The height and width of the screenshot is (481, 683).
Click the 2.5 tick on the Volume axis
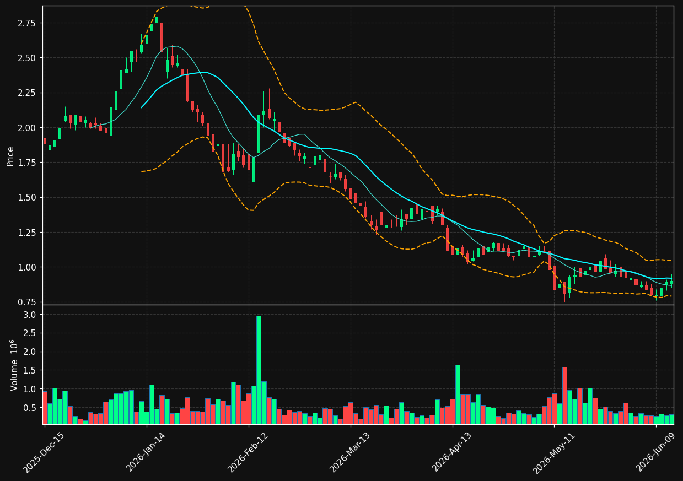[31, 333]
